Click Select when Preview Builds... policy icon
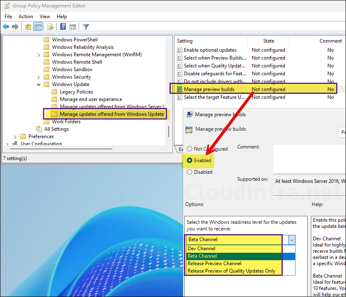The width and height of the screenshot is (346, 297). coord(180,58)
